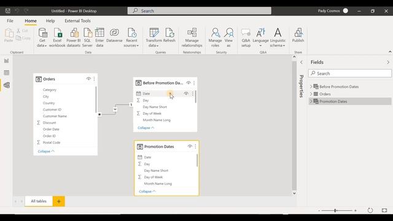Select the All tables layout tab
Screen dimensions: 393x221
[39, 201]
